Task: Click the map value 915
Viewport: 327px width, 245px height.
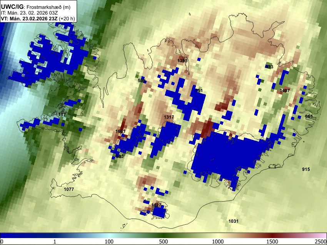Action: [306, 169]
